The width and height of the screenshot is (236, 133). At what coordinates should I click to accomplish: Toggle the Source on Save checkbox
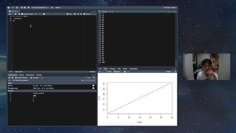[22, 14]
